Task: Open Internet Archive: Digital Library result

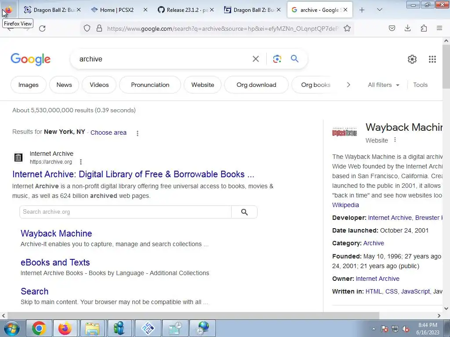Action: pos(133,174)
